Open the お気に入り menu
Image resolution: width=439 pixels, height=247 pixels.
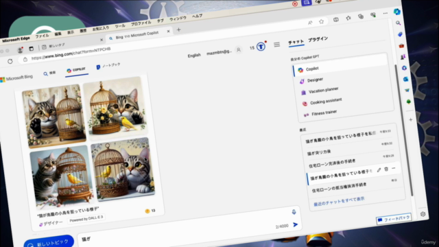point(101,29)
